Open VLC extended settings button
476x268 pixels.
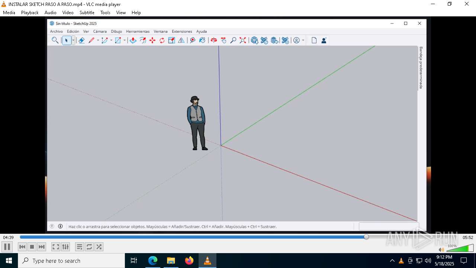pyautogui.click(x=65, y=247)
